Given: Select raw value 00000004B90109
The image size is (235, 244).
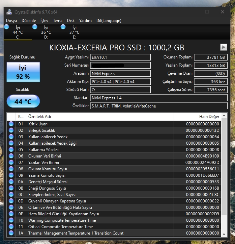Looking at the screenshot, I should (x=202, y=156).
